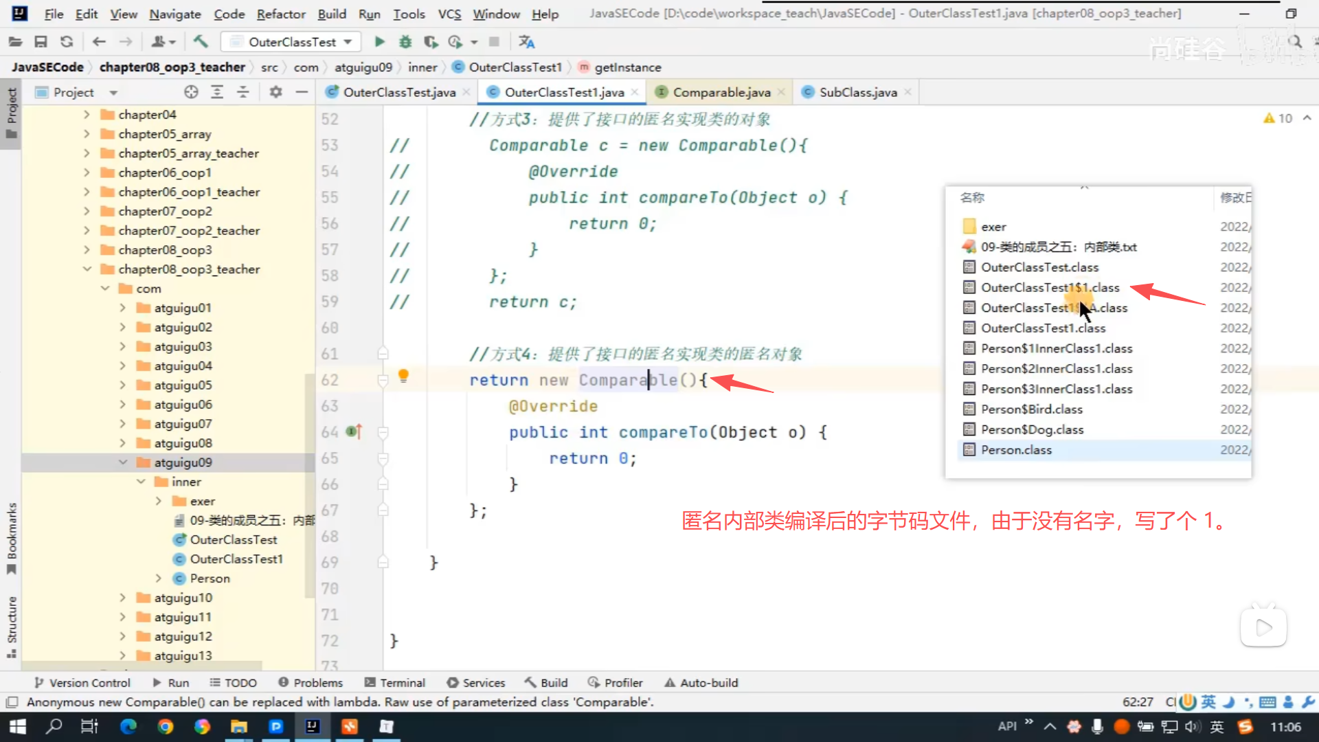This screenshot has height=742, width=1319.
Task: Click the Select Opened File target icon
Action: (x=191, y=92)
